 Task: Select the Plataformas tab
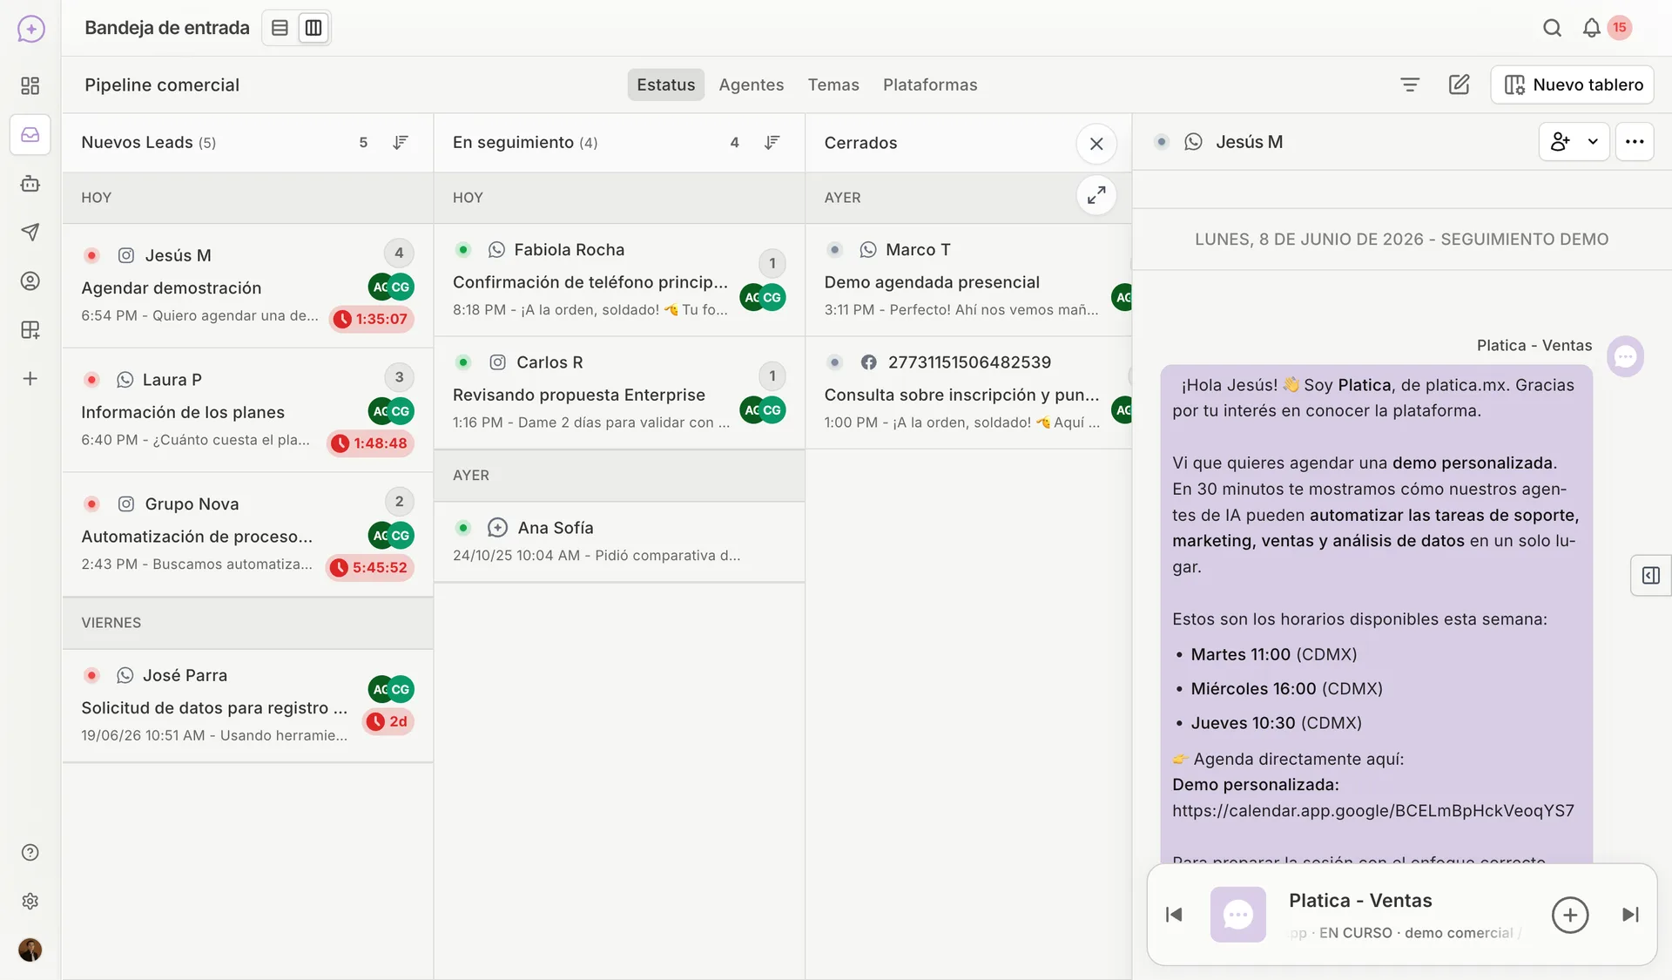tap(930, 84)
